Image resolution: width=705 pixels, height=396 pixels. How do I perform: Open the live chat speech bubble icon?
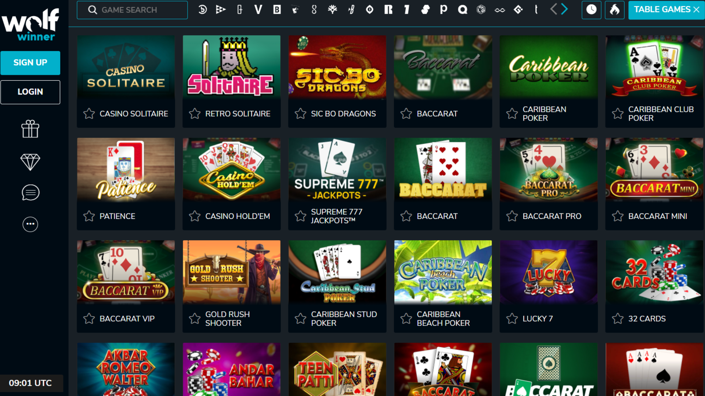pos(30,192)
